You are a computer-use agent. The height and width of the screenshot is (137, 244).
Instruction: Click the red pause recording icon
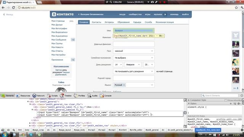(160, 2)
